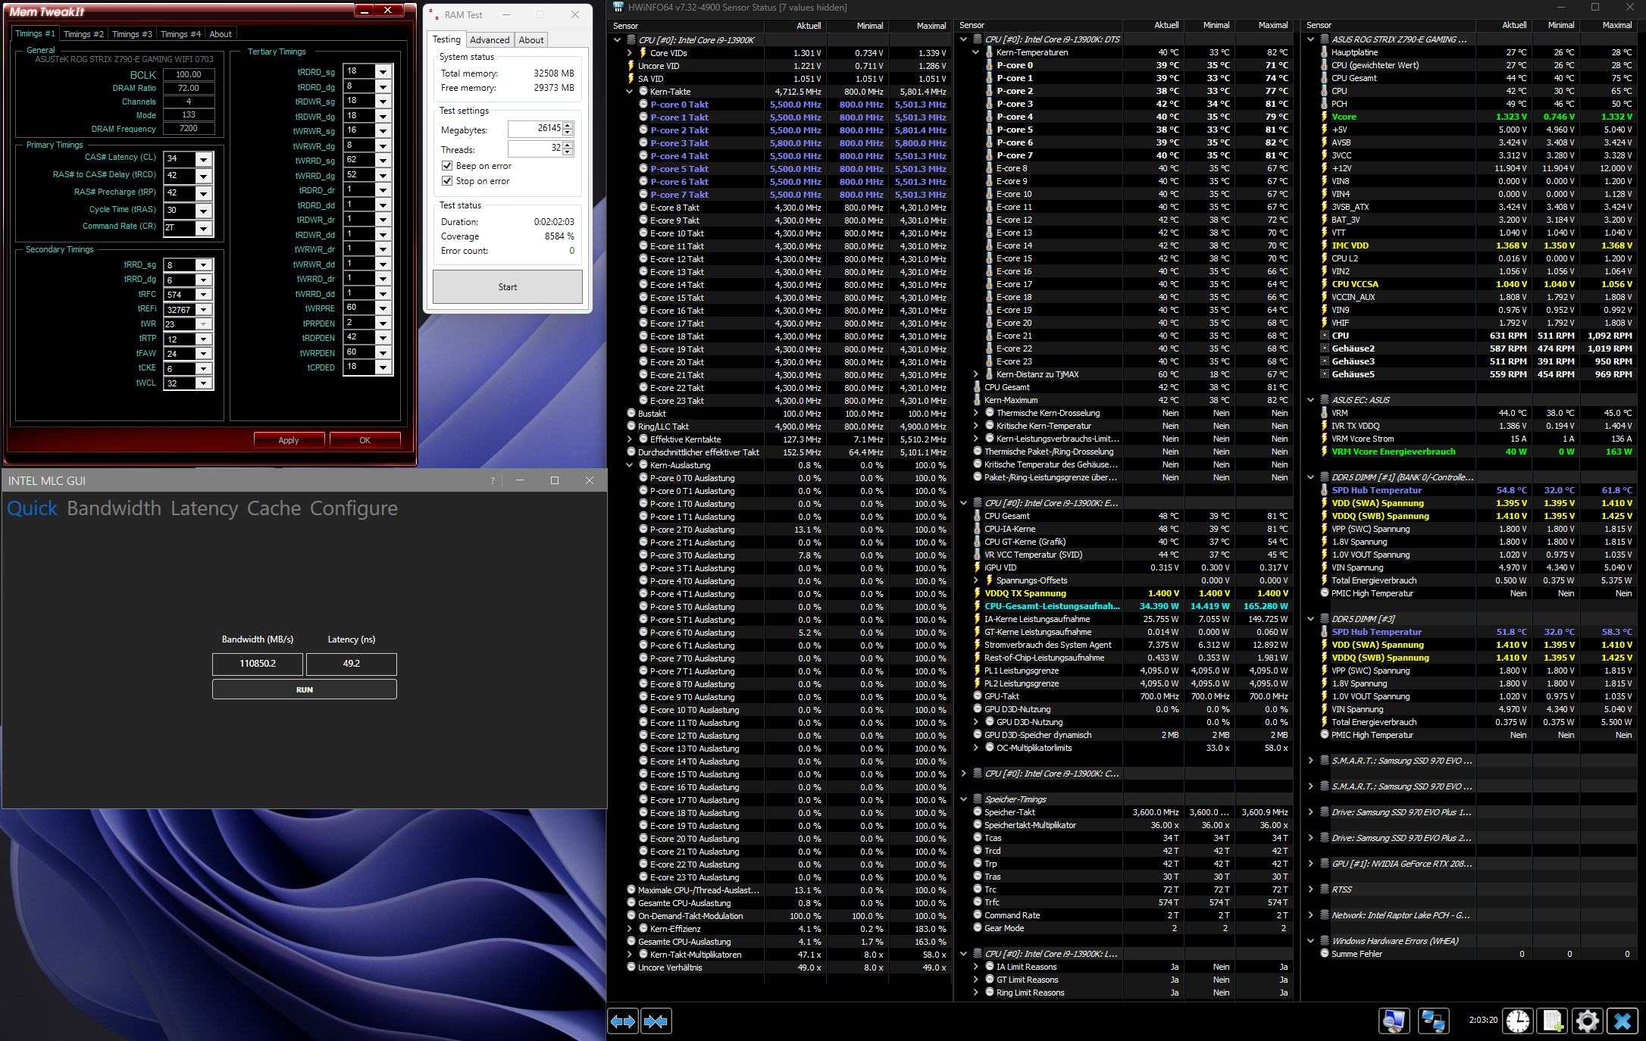1646x1041 pixels.
Task: Toggle the Beep on error checkbox
Action: pyautogui.click(x=447, y=166)
